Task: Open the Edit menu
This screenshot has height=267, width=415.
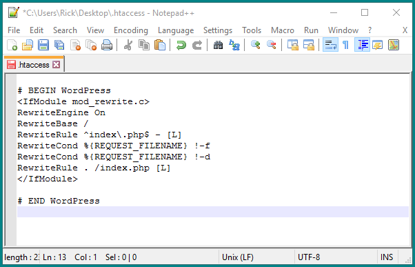Action: 37,30
